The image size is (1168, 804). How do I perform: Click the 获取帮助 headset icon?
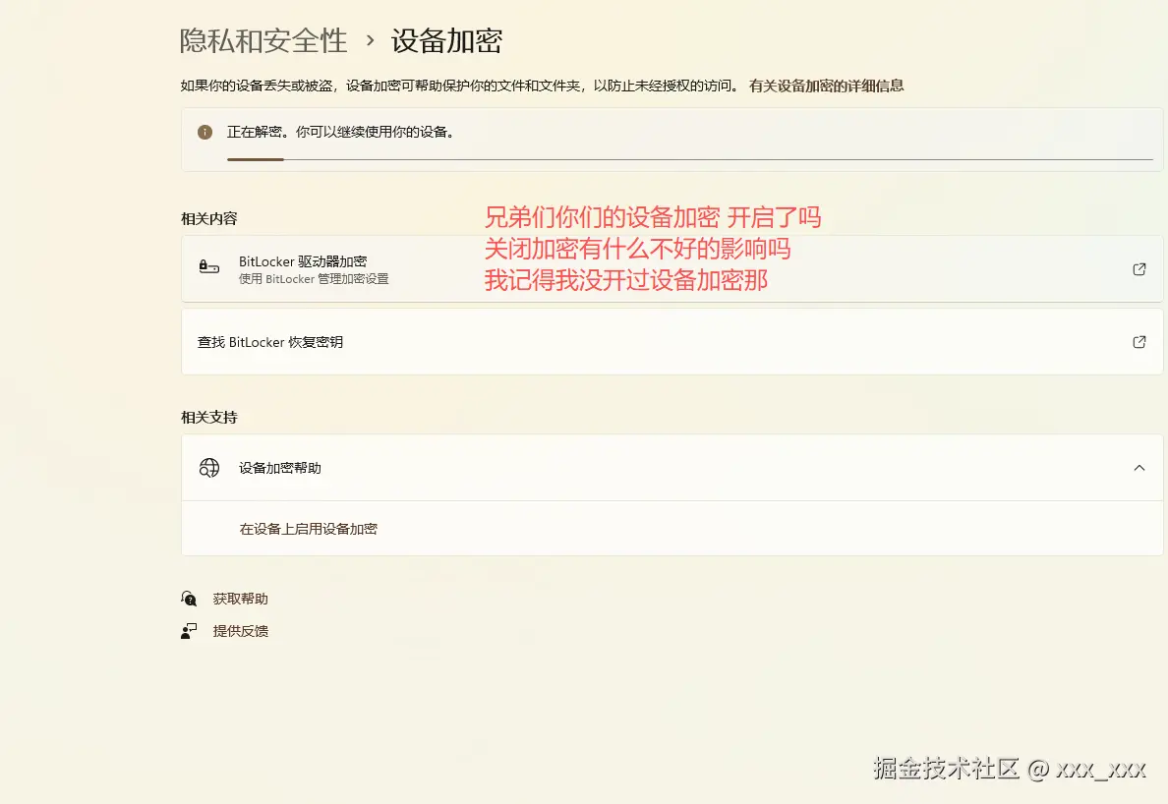(x=189, y=598)
